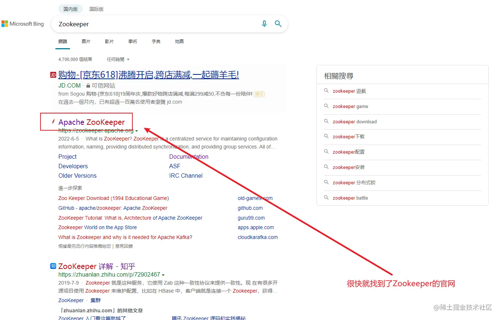Click the old-games.com domain link
Screen dimensions: 501x320
click(255, 198)
